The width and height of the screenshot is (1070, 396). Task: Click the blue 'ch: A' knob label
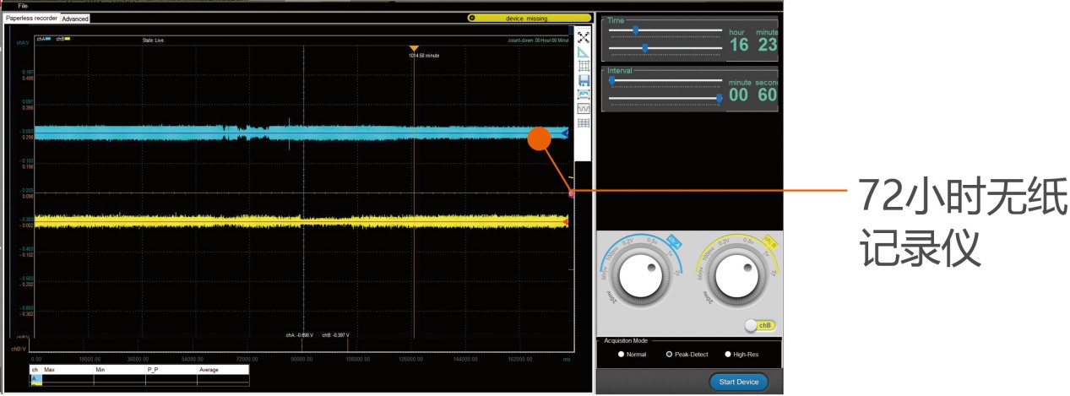(x=674, y=242)
